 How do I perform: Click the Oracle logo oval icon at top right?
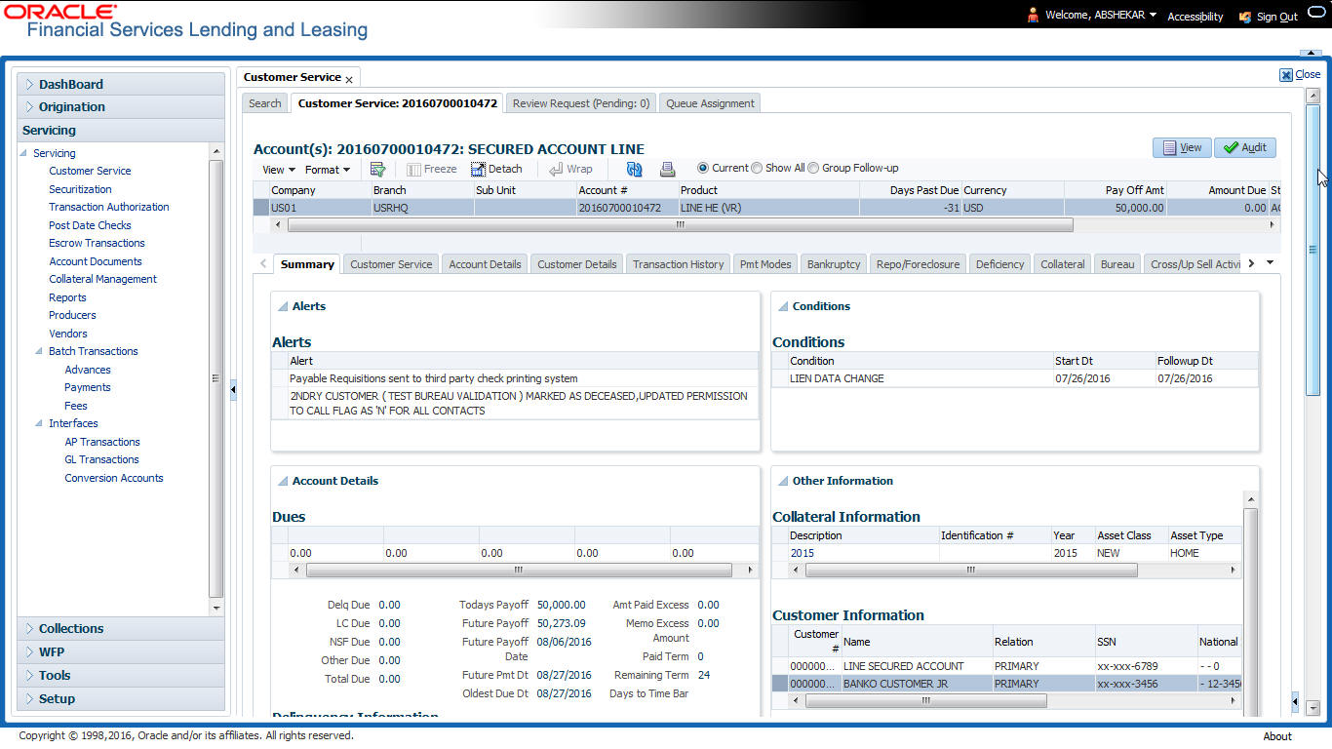point(1318,13)
